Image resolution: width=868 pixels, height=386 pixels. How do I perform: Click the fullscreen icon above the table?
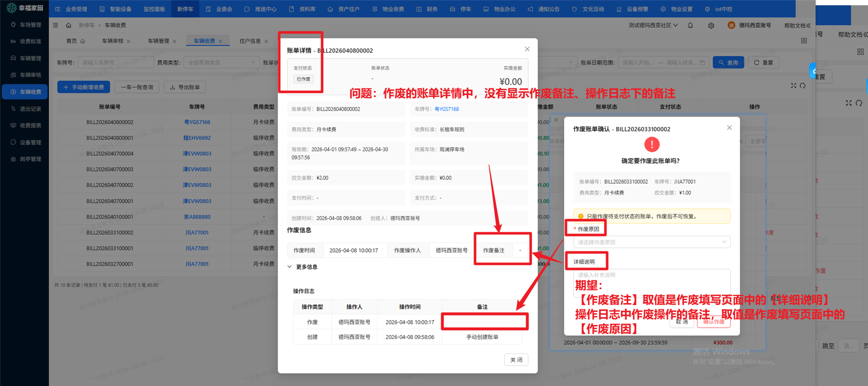tap(794, 85)
